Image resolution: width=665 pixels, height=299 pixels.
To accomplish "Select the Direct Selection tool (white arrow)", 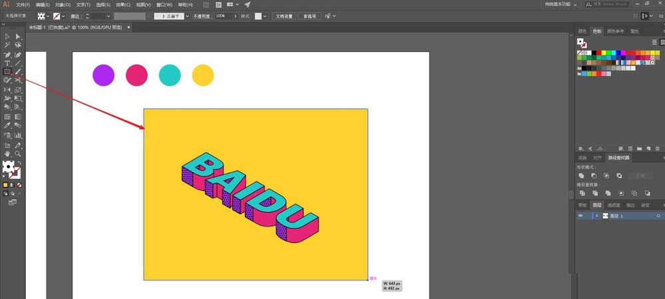I will [x=18, y=37].
